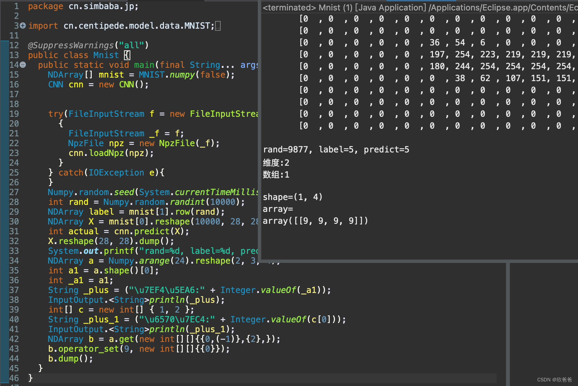Click the Numpy.random.seed line

click(x=153, y=192)
